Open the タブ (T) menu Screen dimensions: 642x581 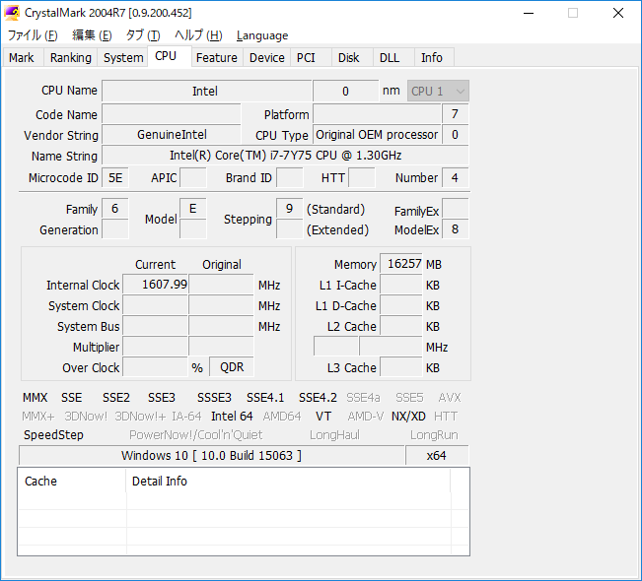143,35
